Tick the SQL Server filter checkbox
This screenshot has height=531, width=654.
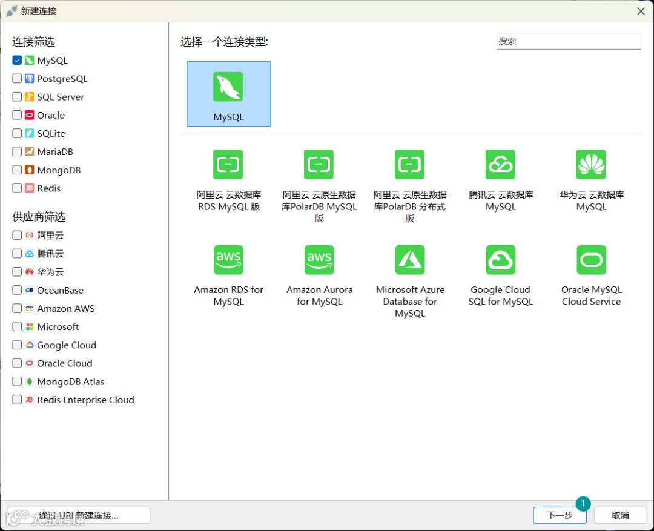click(x=17, y=97)
